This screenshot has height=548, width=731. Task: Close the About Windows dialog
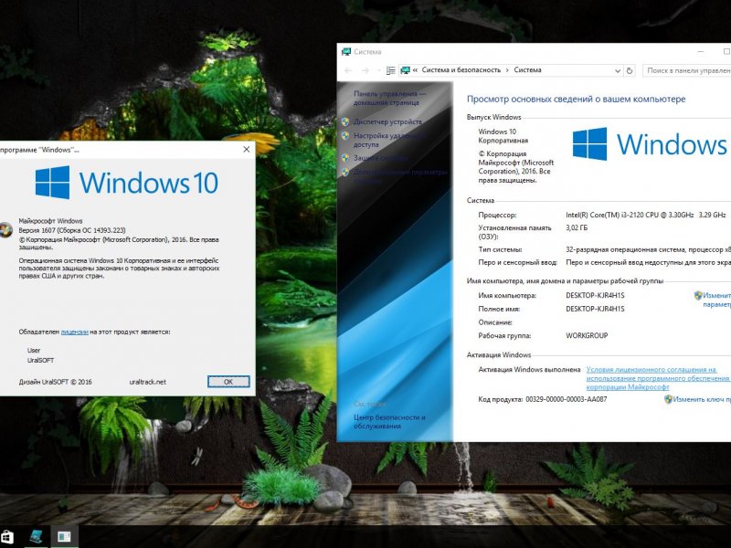pyautogui.click(x=246, y=150)
